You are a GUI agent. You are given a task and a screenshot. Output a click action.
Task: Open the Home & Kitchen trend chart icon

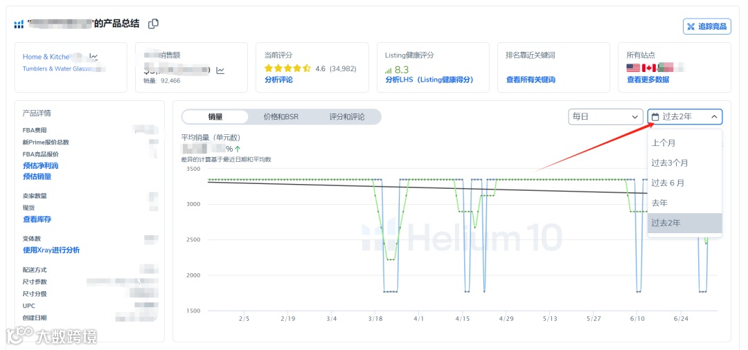pyautogui.click(x=93, y=57)
